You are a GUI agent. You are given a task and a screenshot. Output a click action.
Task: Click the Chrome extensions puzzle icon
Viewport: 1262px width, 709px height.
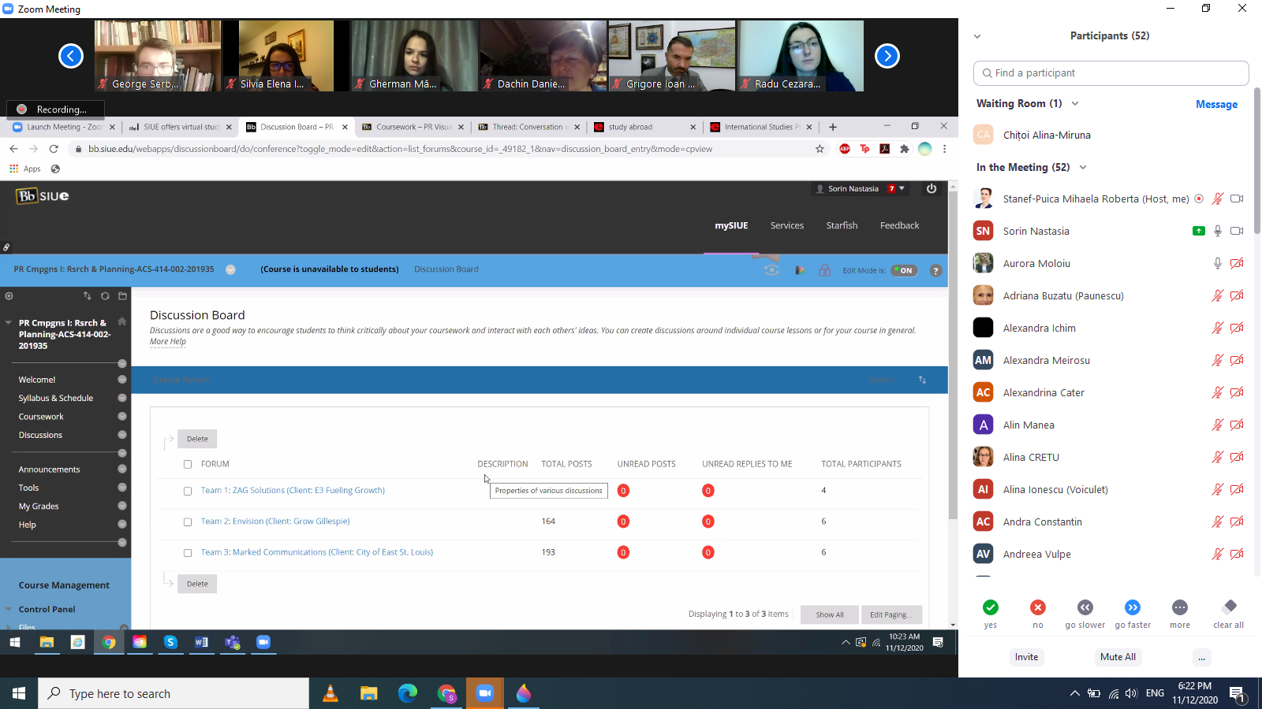[905, 149]
